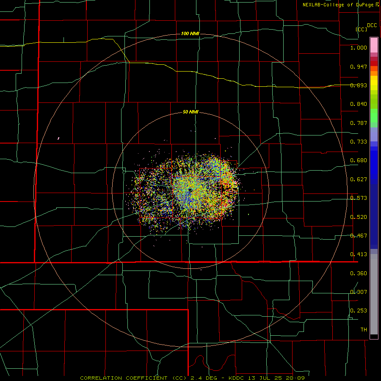381x381 pixels.
Task: Click the 0.307 scale value
Action: pos(359,292)
